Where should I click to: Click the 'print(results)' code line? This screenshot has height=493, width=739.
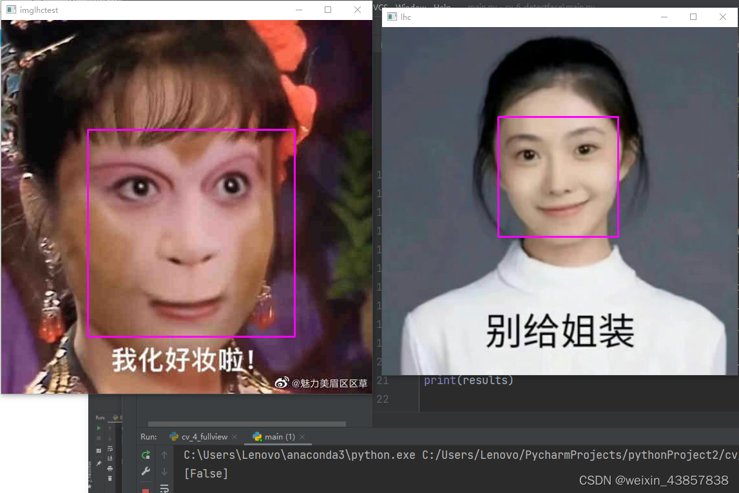coord(468,380)
